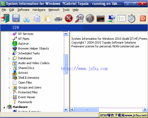The image size is (148, 118).
Task: Expand the Groups and Users node
Action: pos(9,88)
